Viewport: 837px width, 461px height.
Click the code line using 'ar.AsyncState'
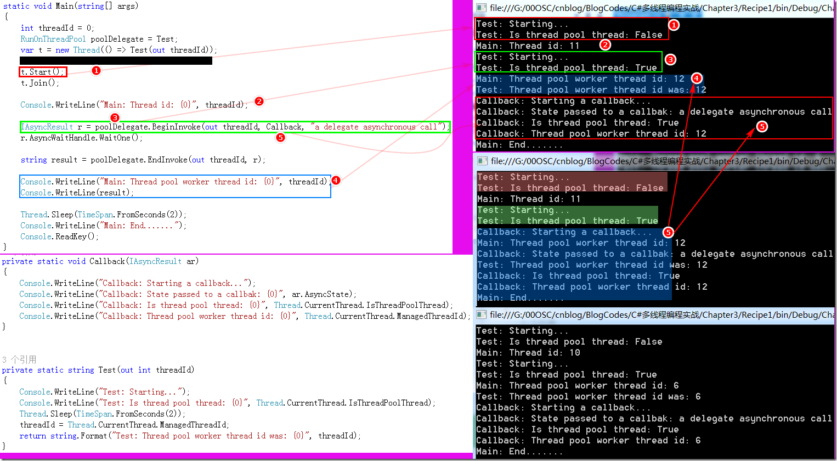(x=188, y=294)
